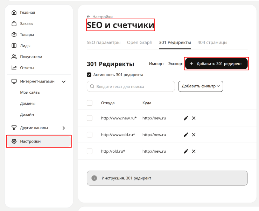Screen dimensions: 259x211
Task: Open Заказы via the shopping bag icon
Action: [x=14, y=24]
